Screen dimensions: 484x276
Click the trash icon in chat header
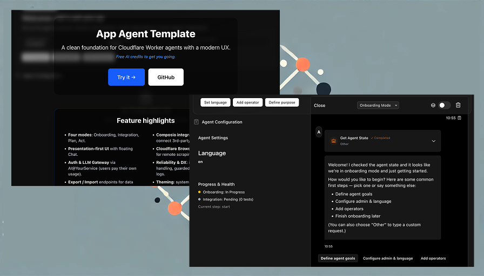(x=458, y=105)
